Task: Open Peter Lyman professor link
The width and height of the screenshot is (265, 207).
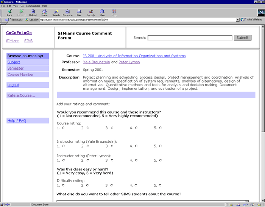Action: (x=129, y=62)
